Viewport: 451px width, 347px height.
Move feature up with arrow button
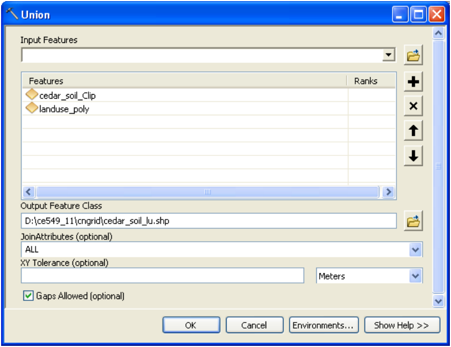(413, 131)
